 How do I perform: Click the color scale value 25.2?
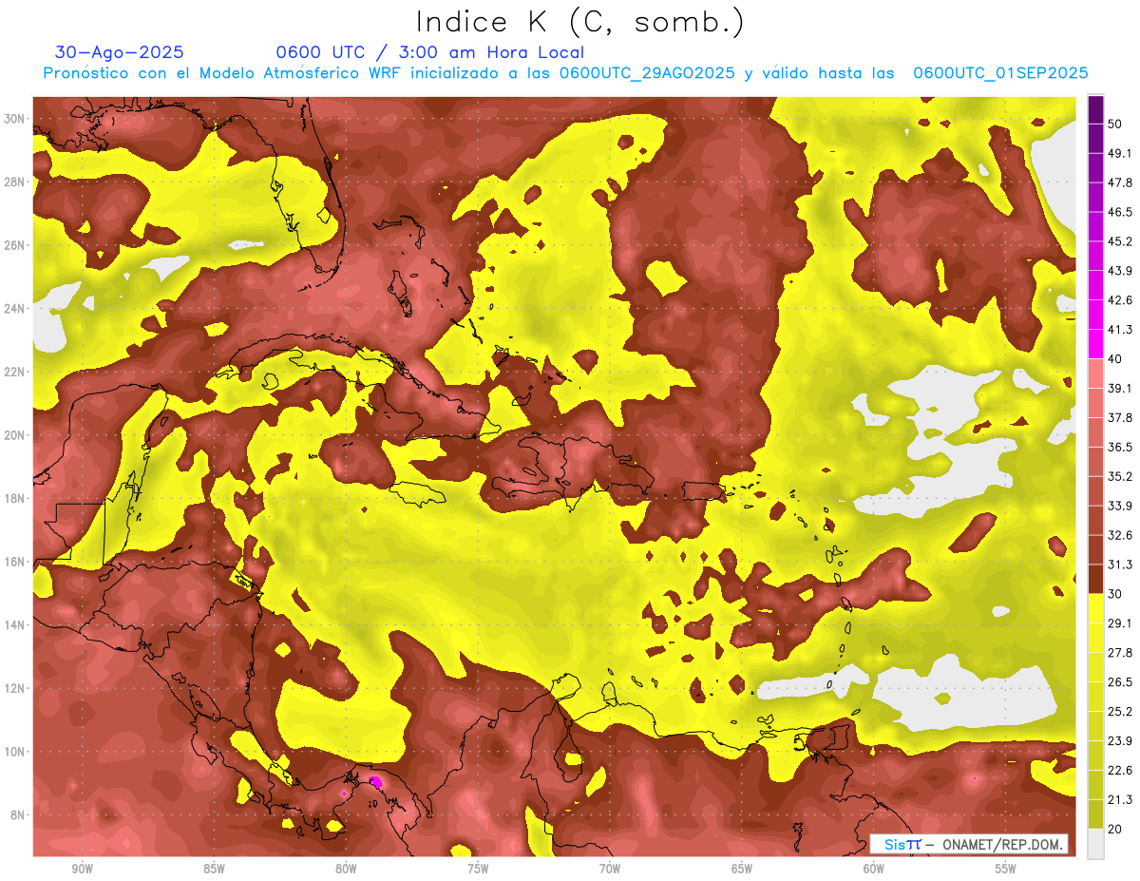tap(1120, 712)
